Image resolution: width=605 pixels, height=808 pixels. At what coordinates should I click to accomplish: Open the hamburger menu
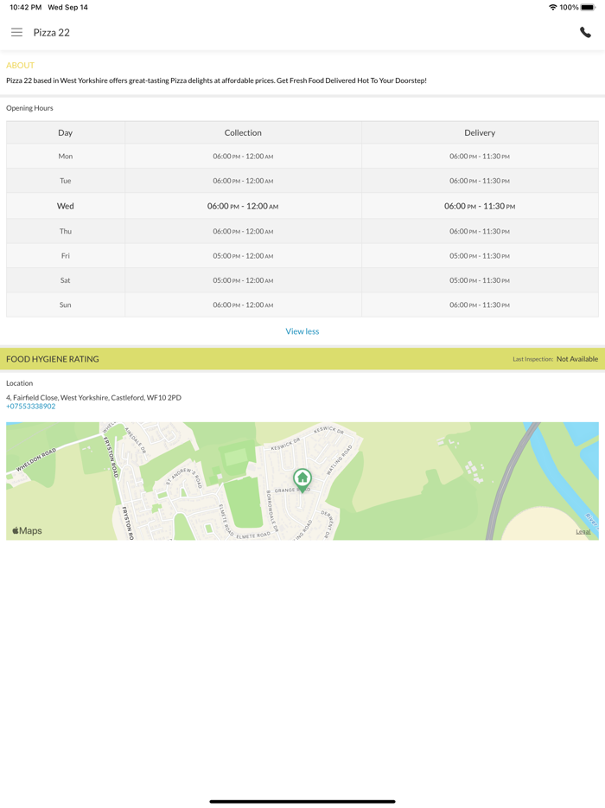(x=17, y=33)
